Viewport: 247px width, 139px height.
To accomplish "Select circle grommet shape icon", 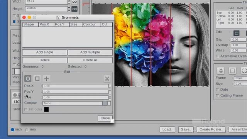I will click(28, 78).
